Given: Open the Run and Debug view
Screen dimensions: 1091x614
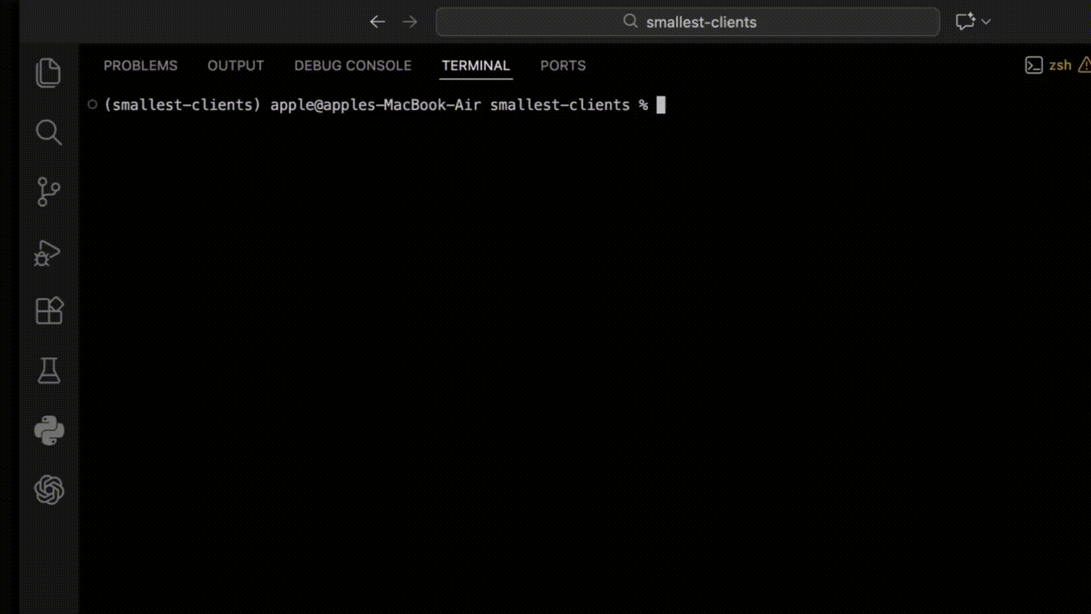Looking at the screenshot, I should tap(47, 254).
